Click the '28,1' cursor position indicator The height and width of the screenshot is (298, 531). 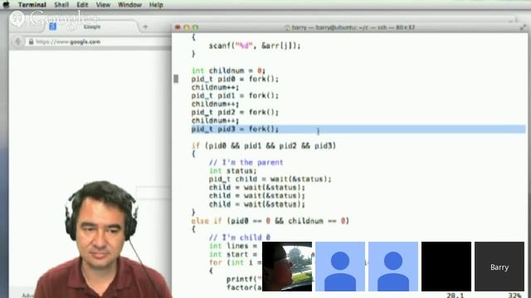pyautogui.click(x=455, y=295)
